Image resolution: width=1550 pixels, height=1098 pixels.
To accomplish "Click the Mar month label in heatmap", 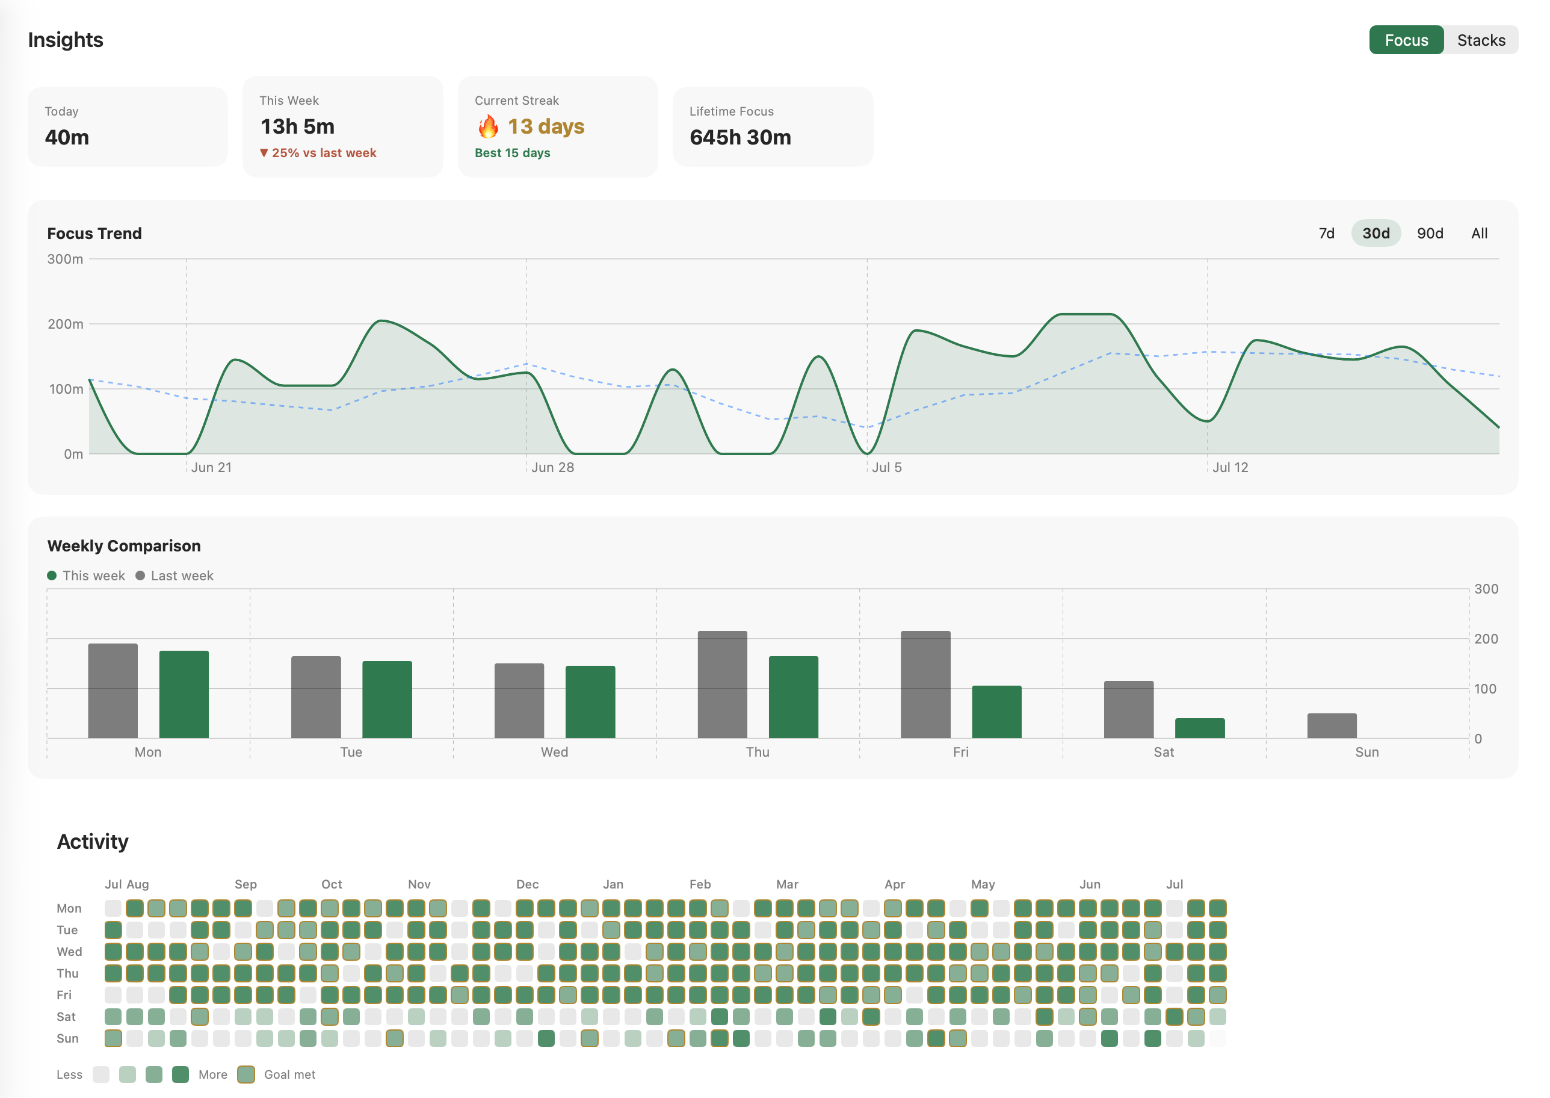I will coord(787,884).
